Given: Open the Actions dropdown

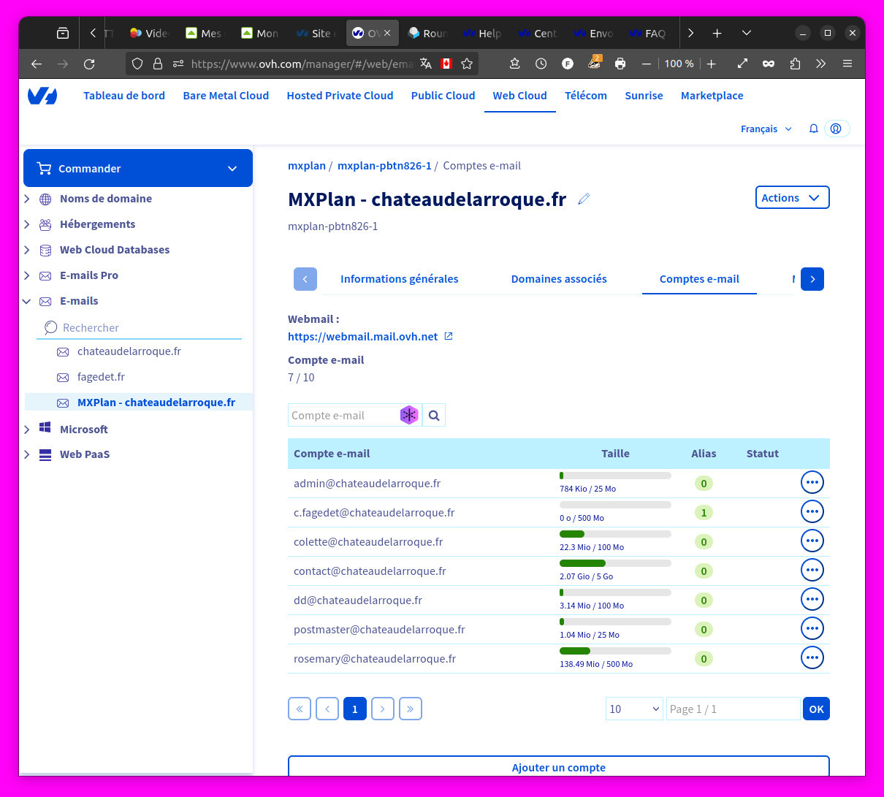Looking at the screenshot, I should point(792,197).
